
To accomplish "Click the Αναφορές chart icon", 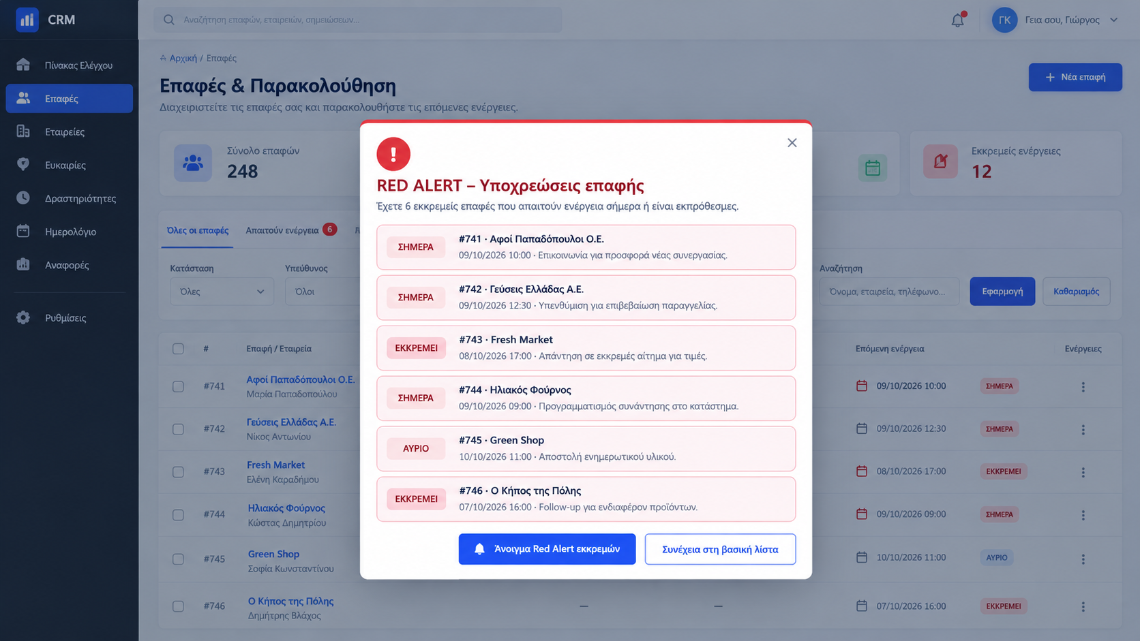I will (23, 264).
